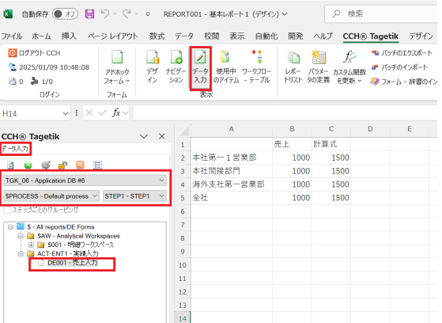Click ログアウト CCH button
Screen dimensions: 442x323
[34, 53]
